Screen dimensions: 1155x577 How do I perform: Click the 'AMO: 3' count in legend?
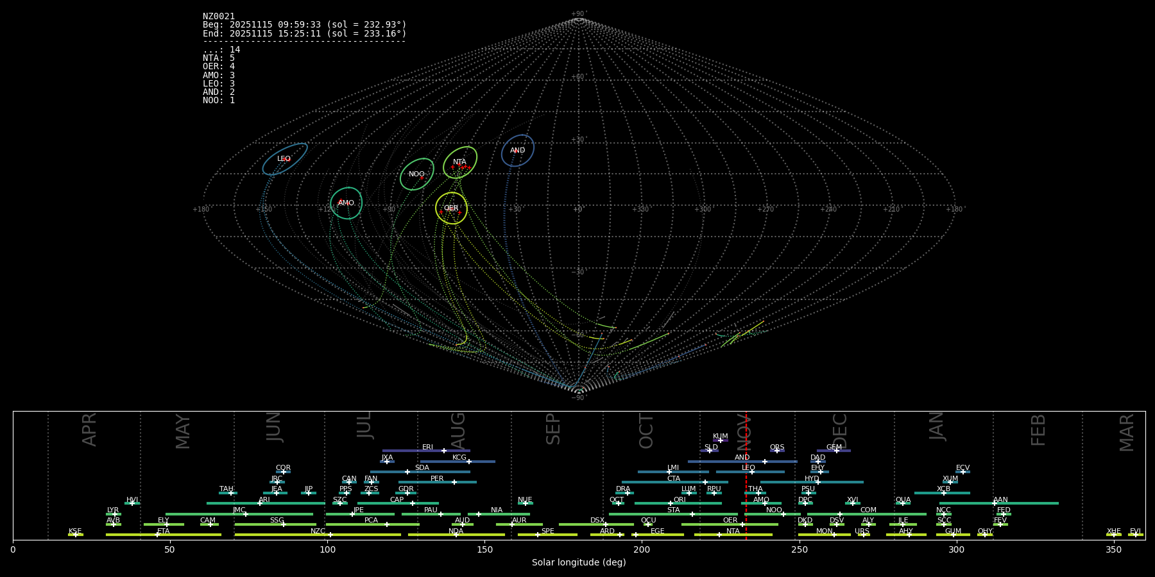pyautogui.click(x=219, y=75)
